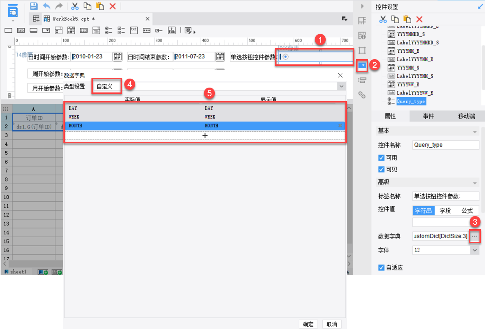This screenshot has height=329, width=485.
Task: Undo the last action
Action: (x=46, y=6)
